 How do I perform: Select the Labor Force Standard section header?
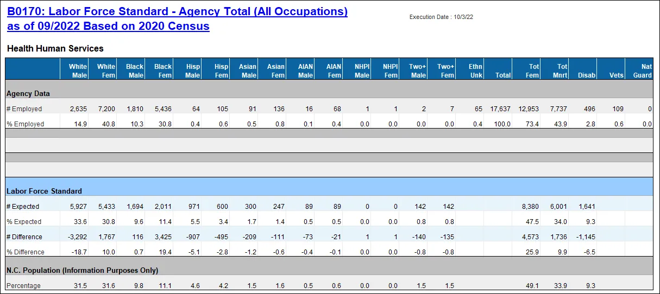coord(44,191)
